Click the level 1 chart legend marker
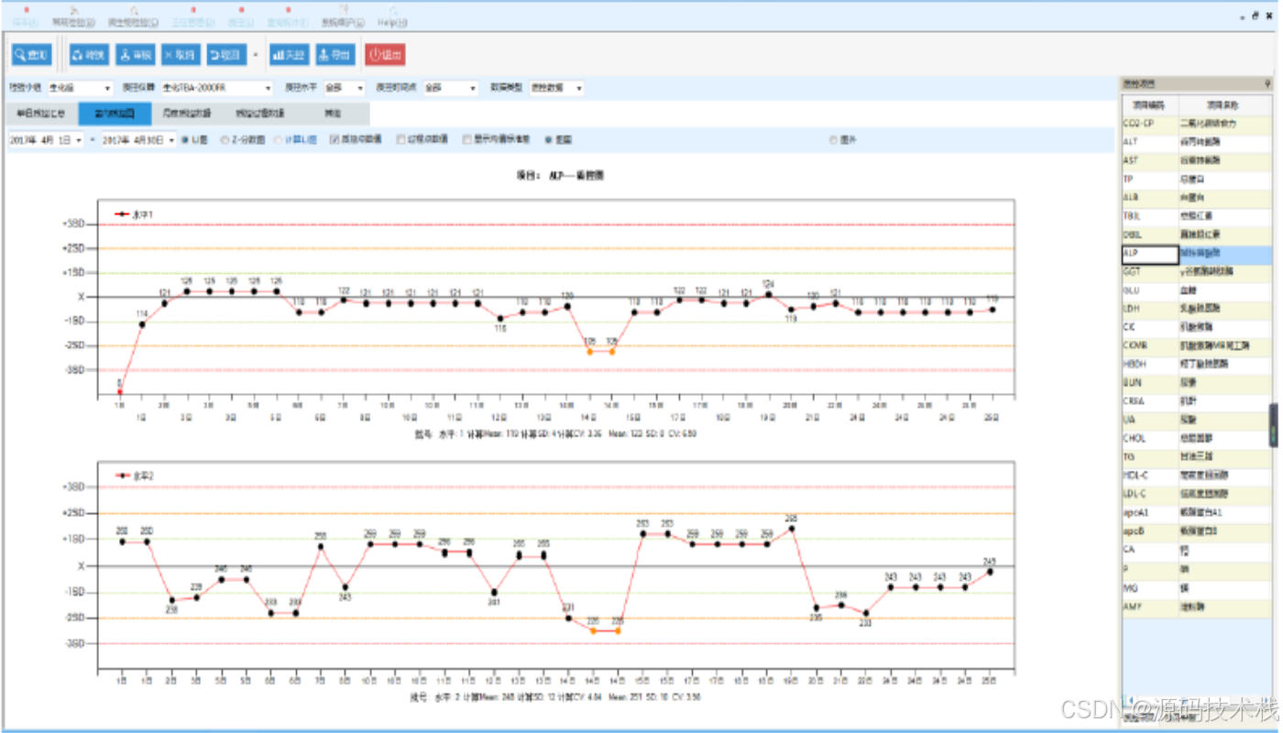1283x733 pixels. (x=121, y=214)
